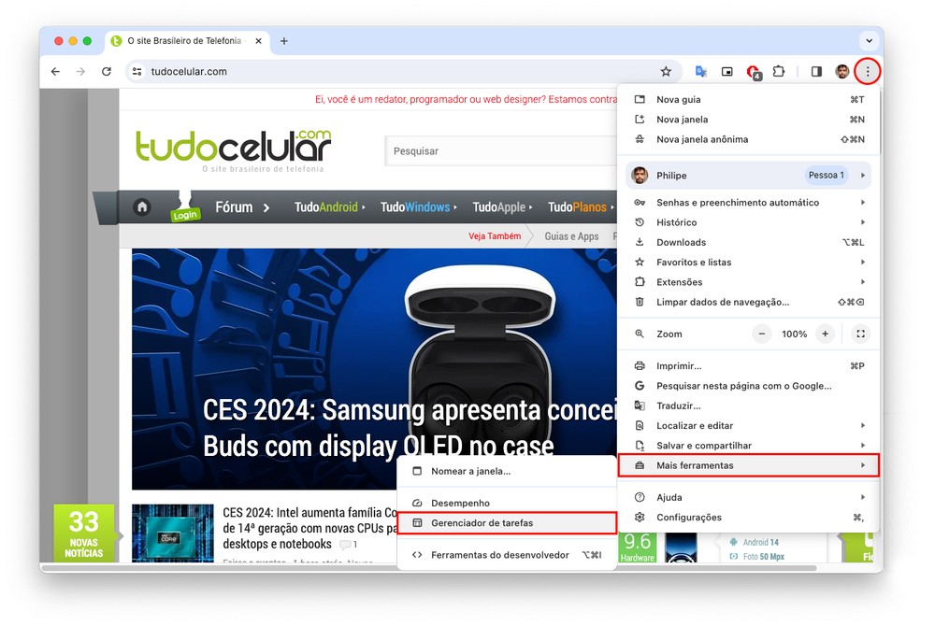This screenshot has width=935, height=626.
Task: Expand the Philipe profile submenu
Action: point(748,175)
